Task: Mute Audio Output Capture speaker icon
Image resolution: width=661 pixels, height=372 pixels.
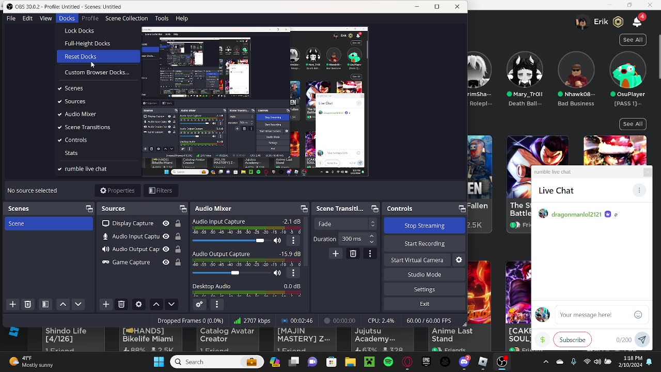Action: (x=277, y=273)
